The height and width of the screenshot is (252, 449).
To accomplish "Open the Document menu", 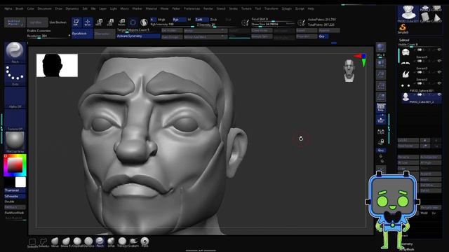I will tap(45, 8).
